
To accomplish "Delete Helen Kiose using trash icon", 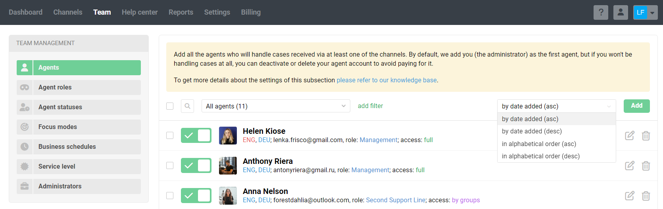I will (646, 136).
